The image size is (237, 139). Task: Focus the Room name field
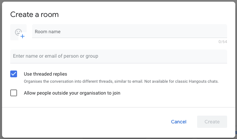pos(130,32)
